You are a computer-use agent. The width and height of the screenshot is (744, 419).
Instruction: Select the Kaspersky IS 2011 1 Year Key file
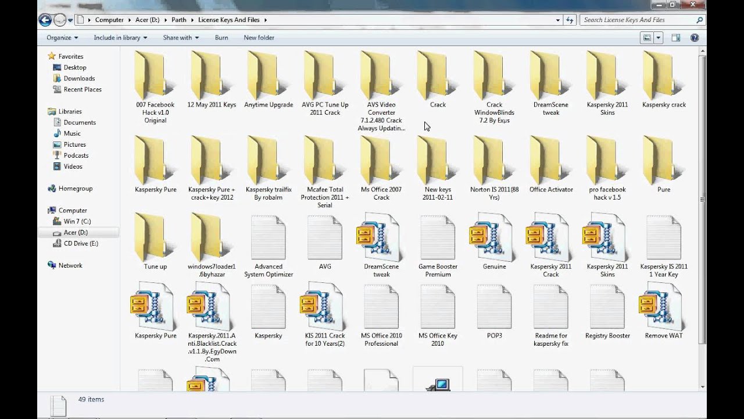point(664,245)
